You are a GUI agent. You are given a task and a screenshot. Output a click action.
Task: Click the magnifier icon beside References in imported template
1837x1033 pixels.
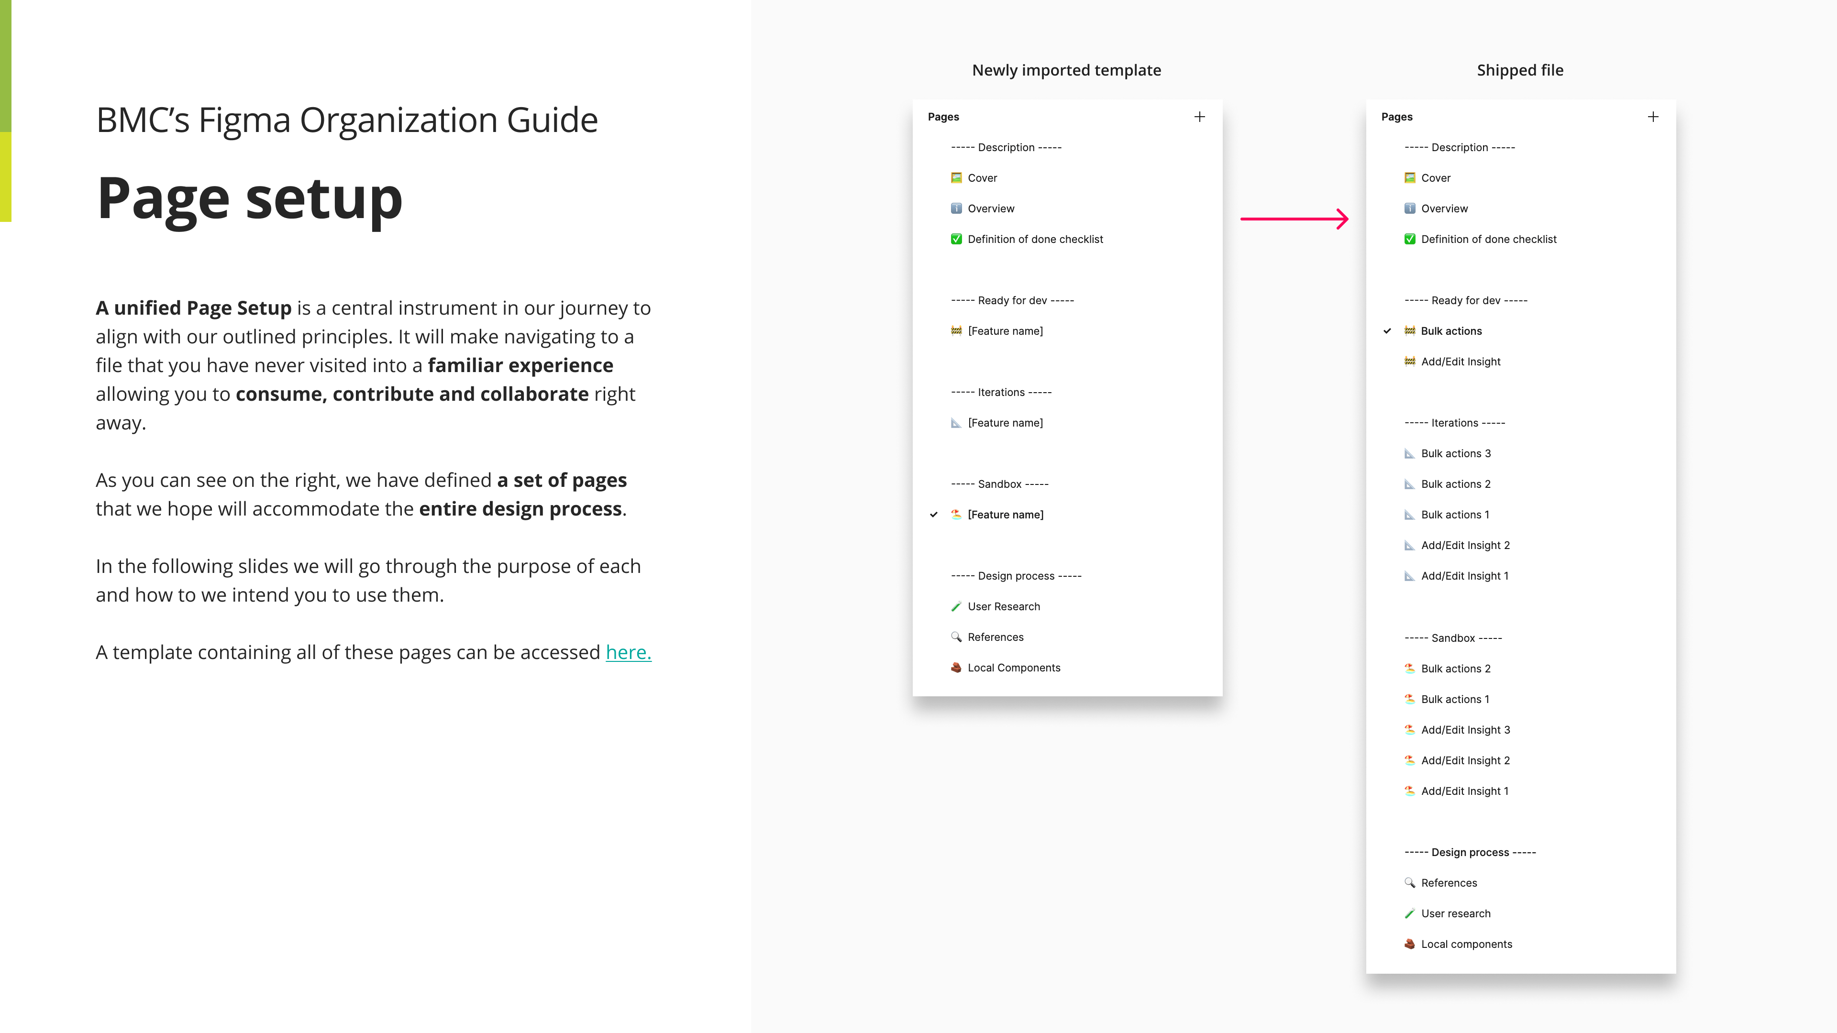(956, 637)
